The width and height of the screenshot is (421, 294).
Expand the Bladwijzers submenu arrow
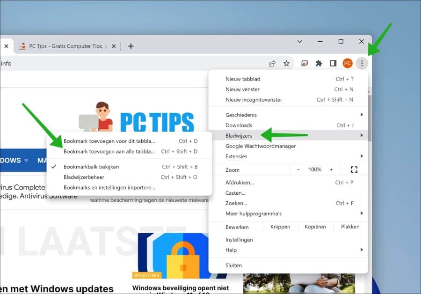(362, 135)
